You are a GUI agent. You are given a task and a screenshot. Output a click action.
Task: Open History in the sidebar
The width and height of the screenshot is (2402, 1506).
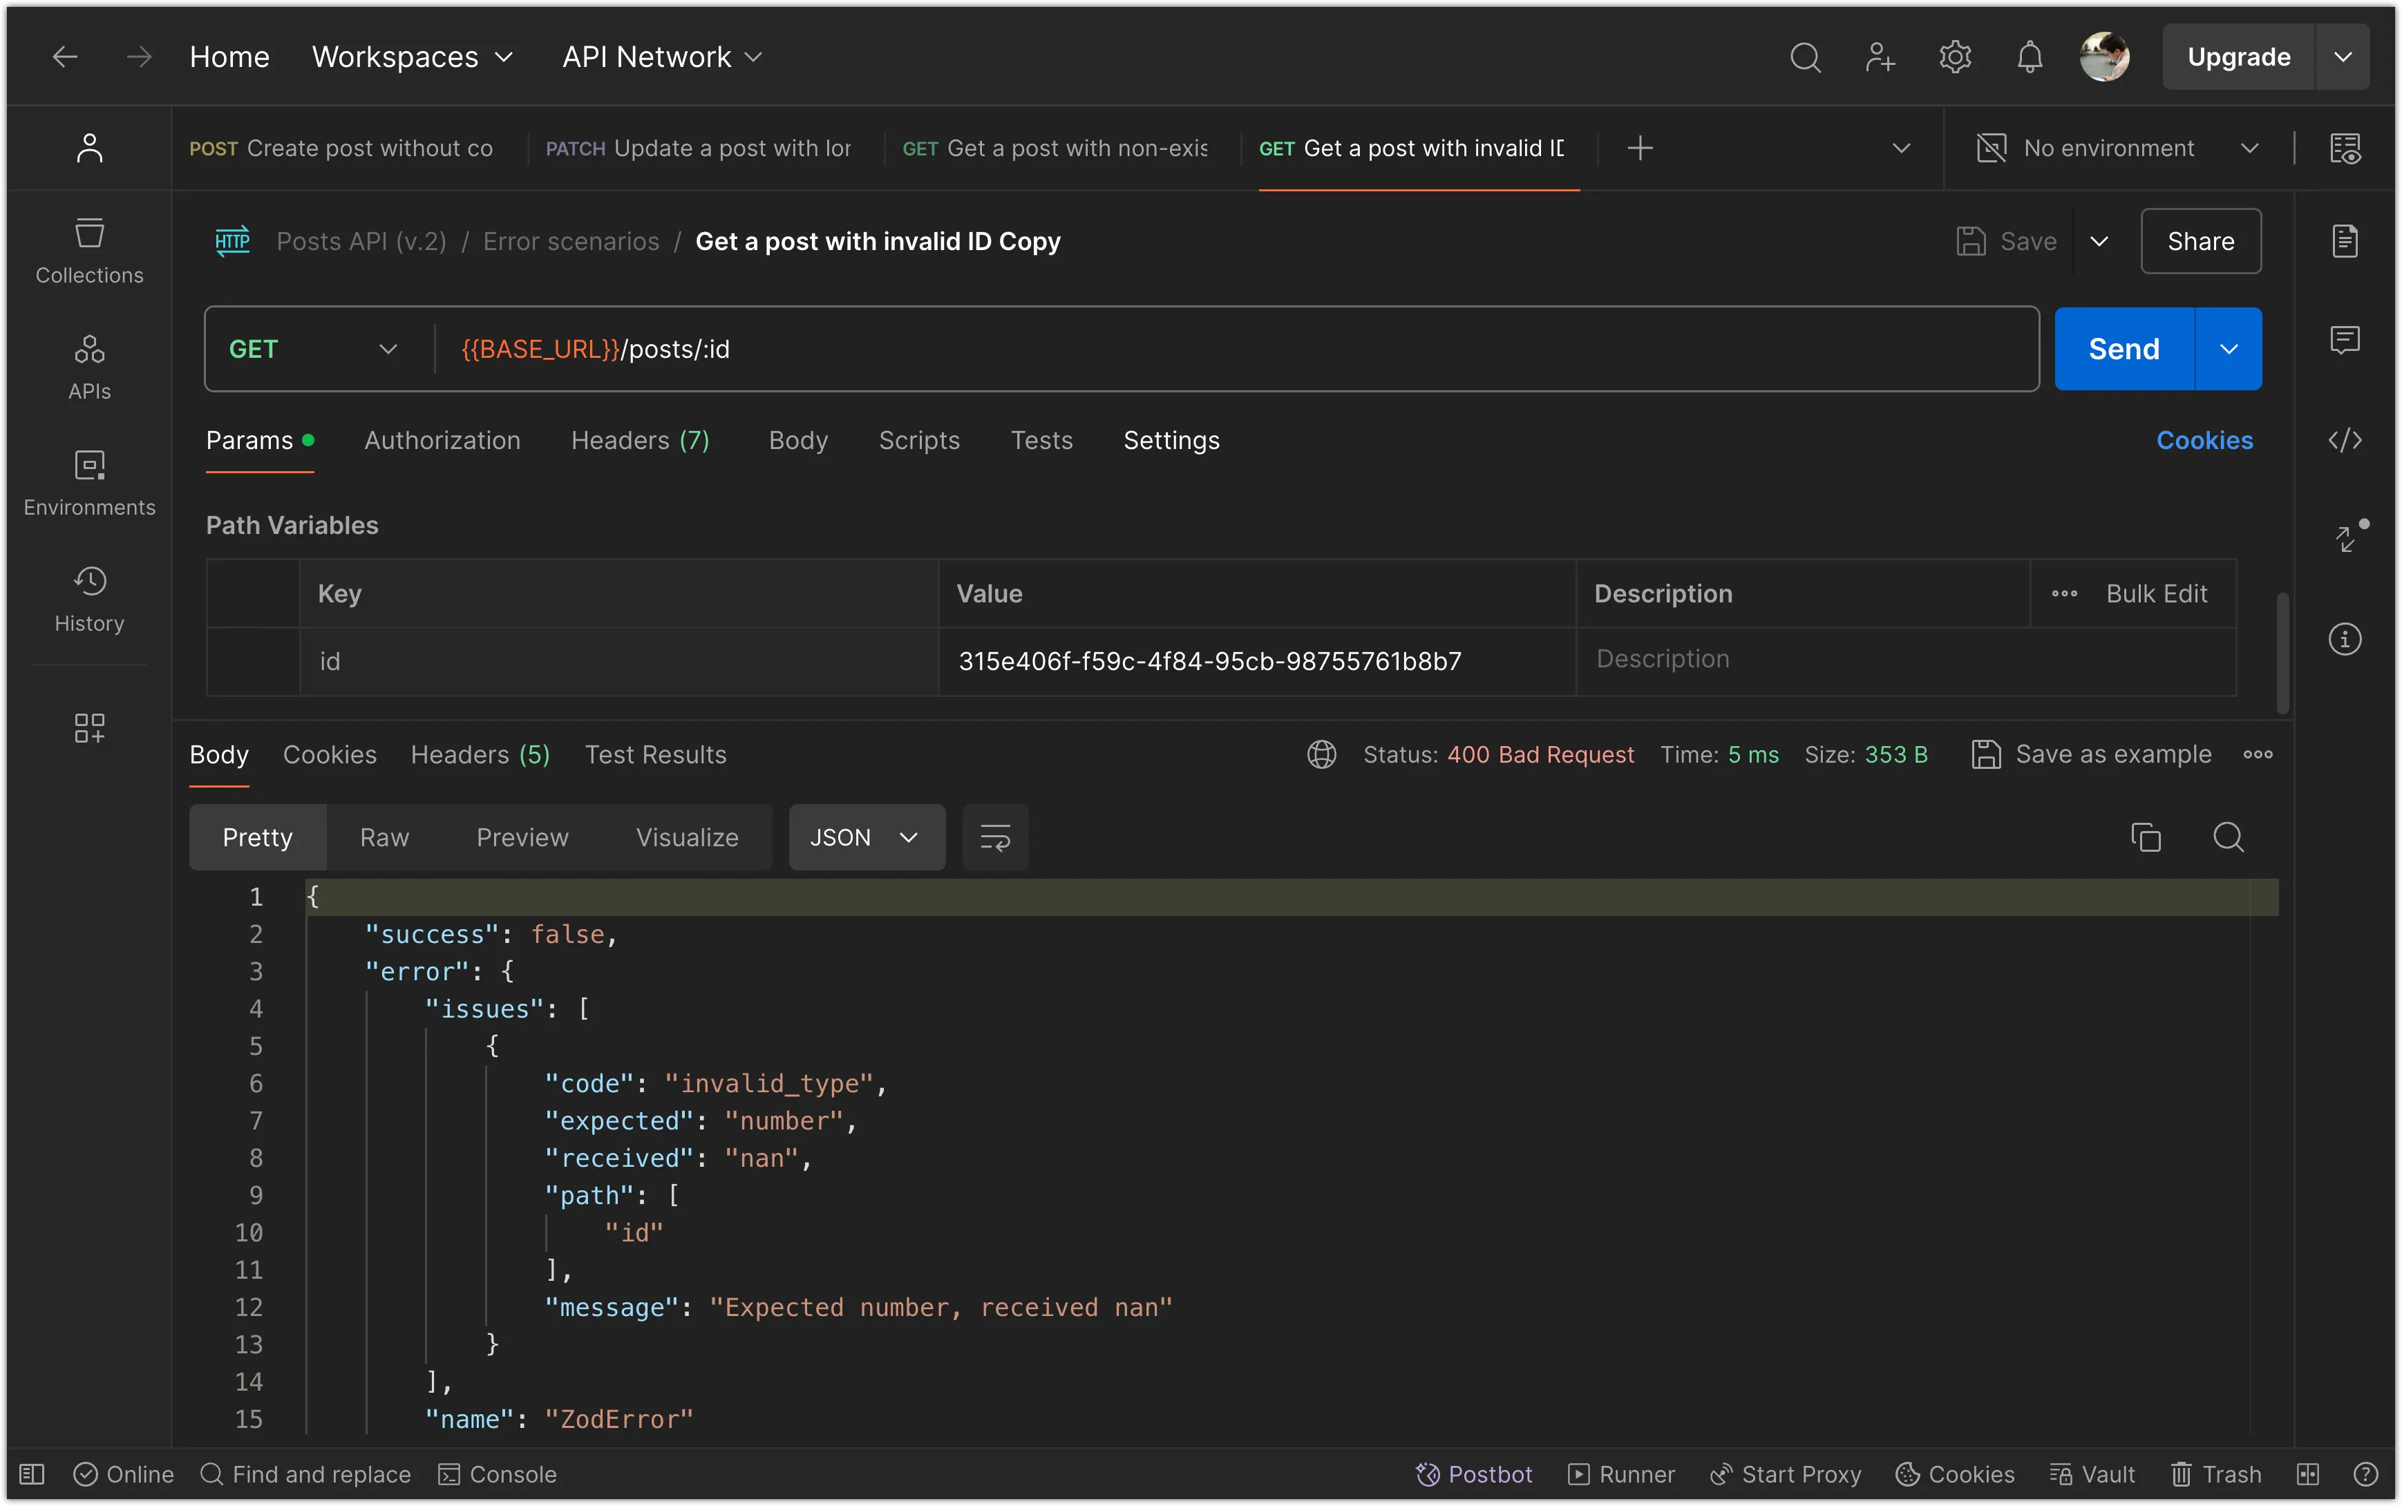click(x=90, y=600)
